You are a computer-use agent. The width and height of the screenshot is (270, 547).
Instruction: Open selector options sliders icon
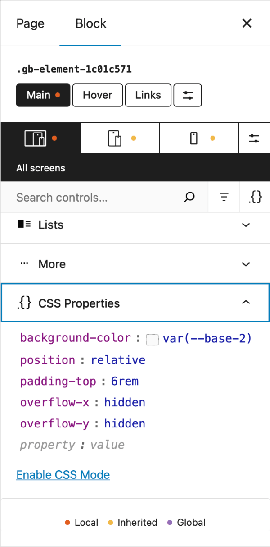pos(188,95)
